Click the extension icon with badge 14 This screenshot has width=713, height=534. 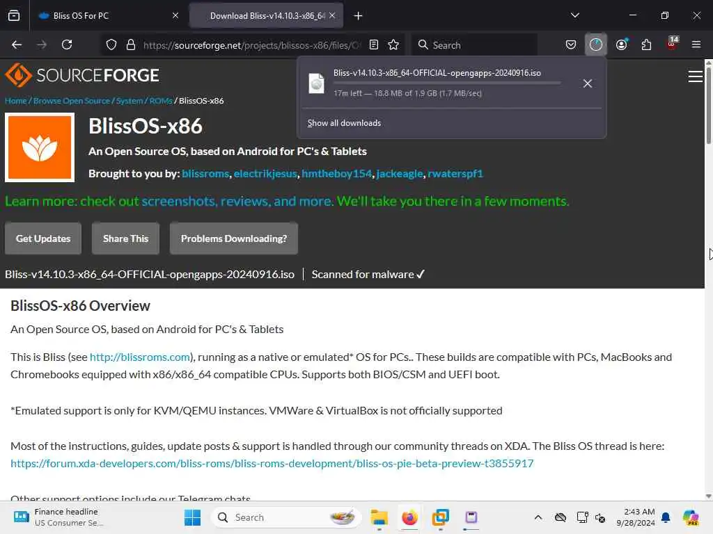(672, 44)
